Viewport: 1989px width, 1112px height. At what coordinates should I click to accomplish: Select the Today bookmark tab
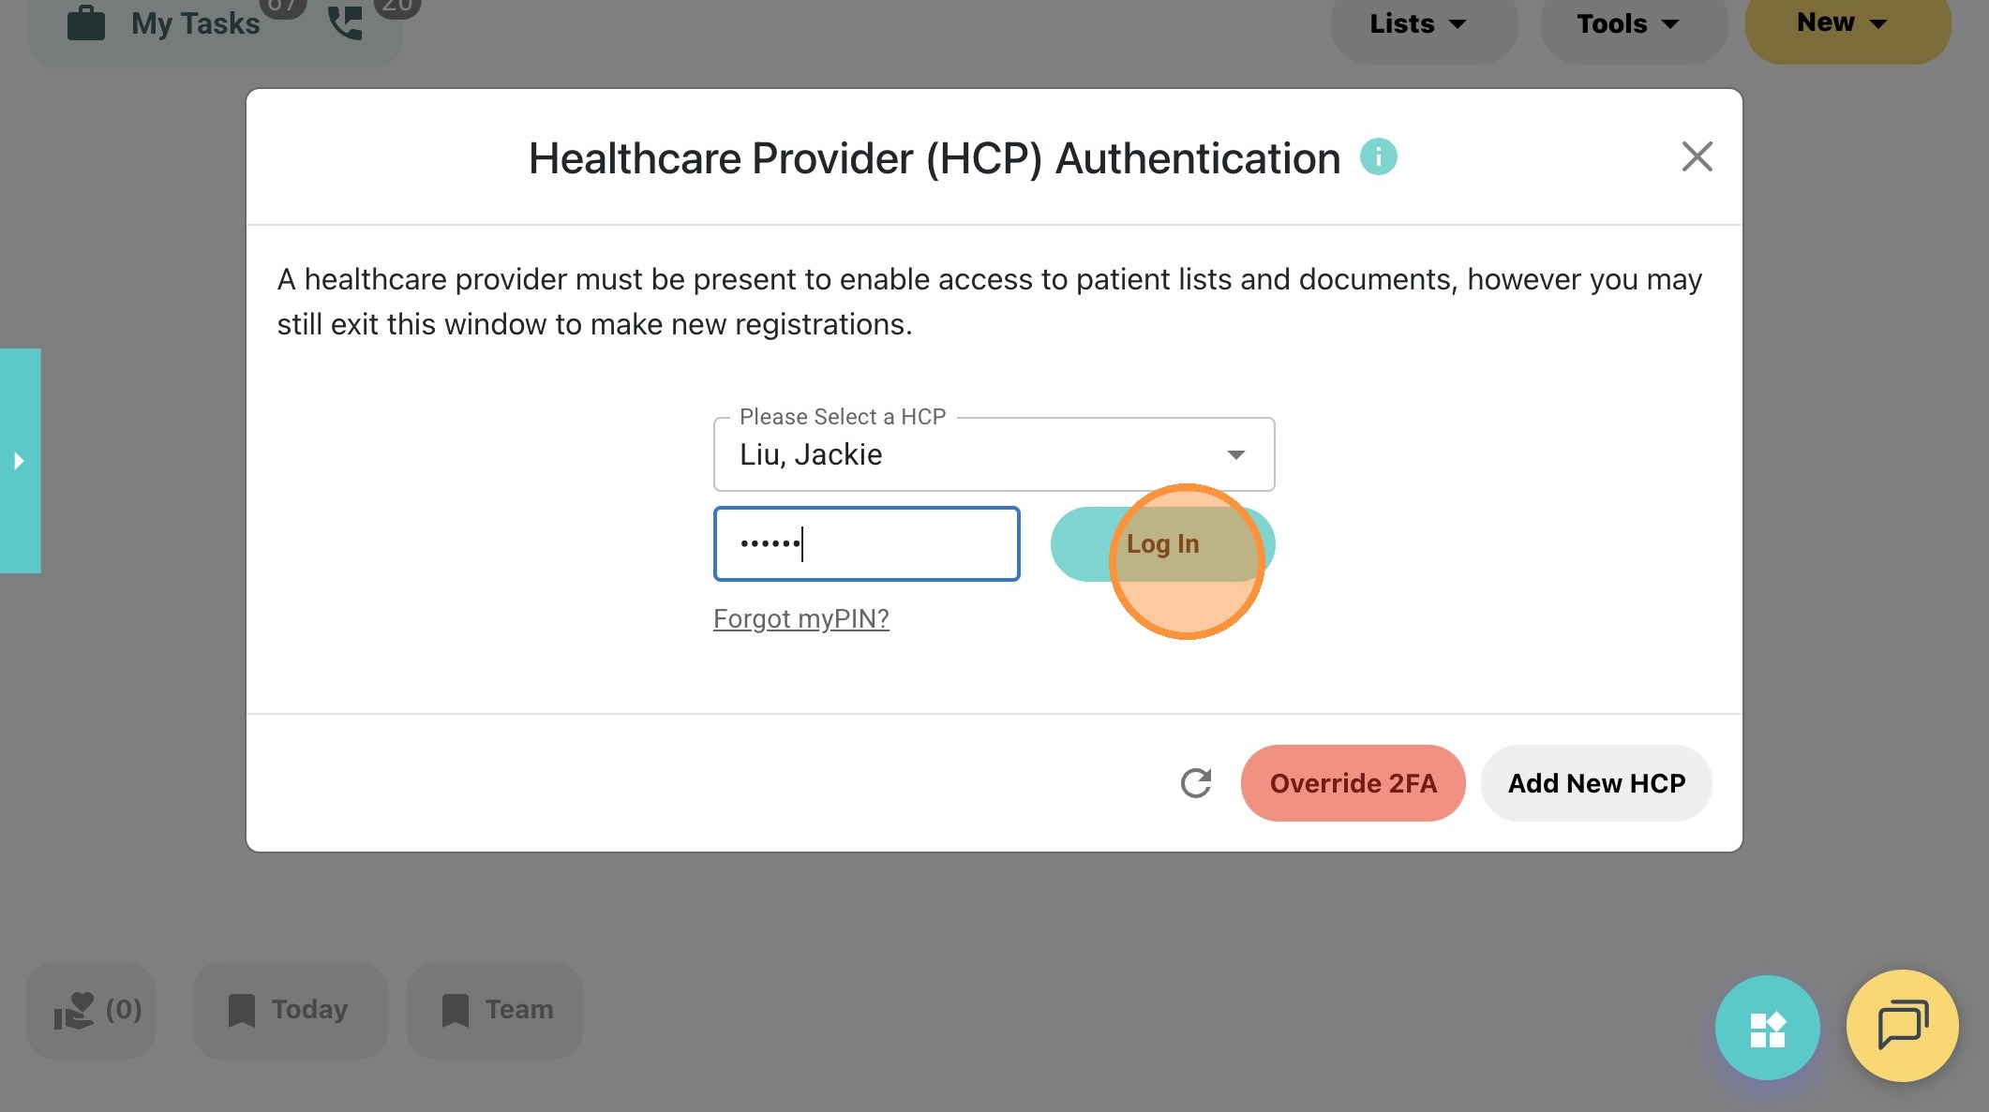coord(290,1010)
